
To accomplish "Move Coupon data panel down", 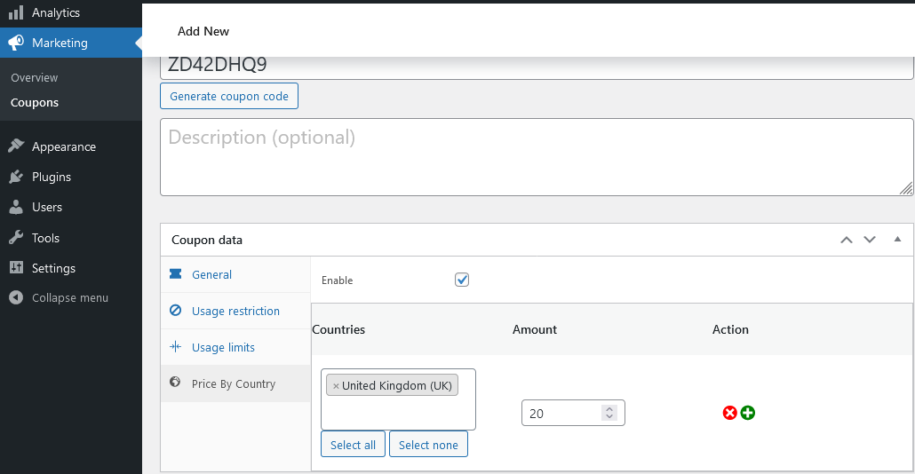I will click(x=870, y=240).
